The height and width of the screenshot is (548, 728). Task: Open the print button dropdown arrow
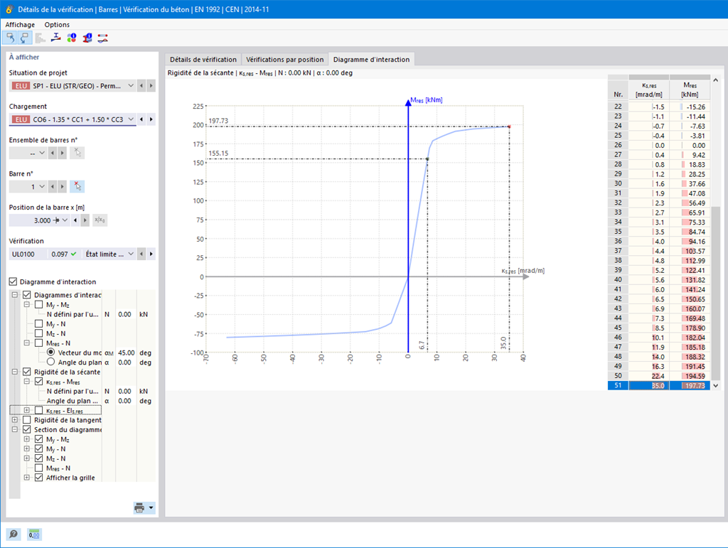(x=151, y=507)
